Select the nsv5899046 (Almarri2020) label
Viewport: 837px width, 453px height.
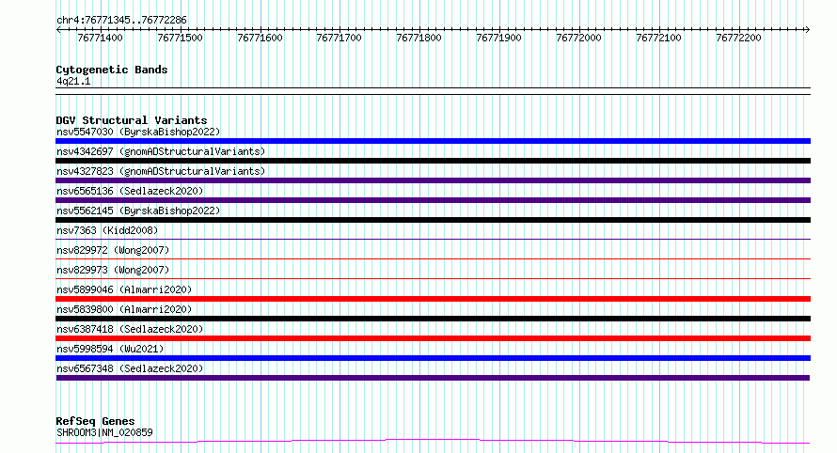click(124, 289)
